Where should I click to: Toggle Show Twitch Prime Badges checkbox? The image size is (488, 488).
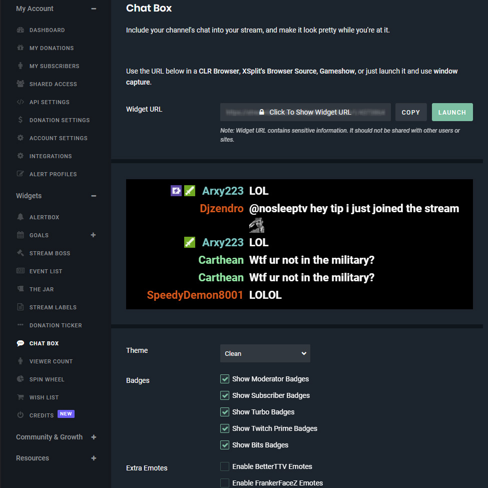[x=225, y=428]
